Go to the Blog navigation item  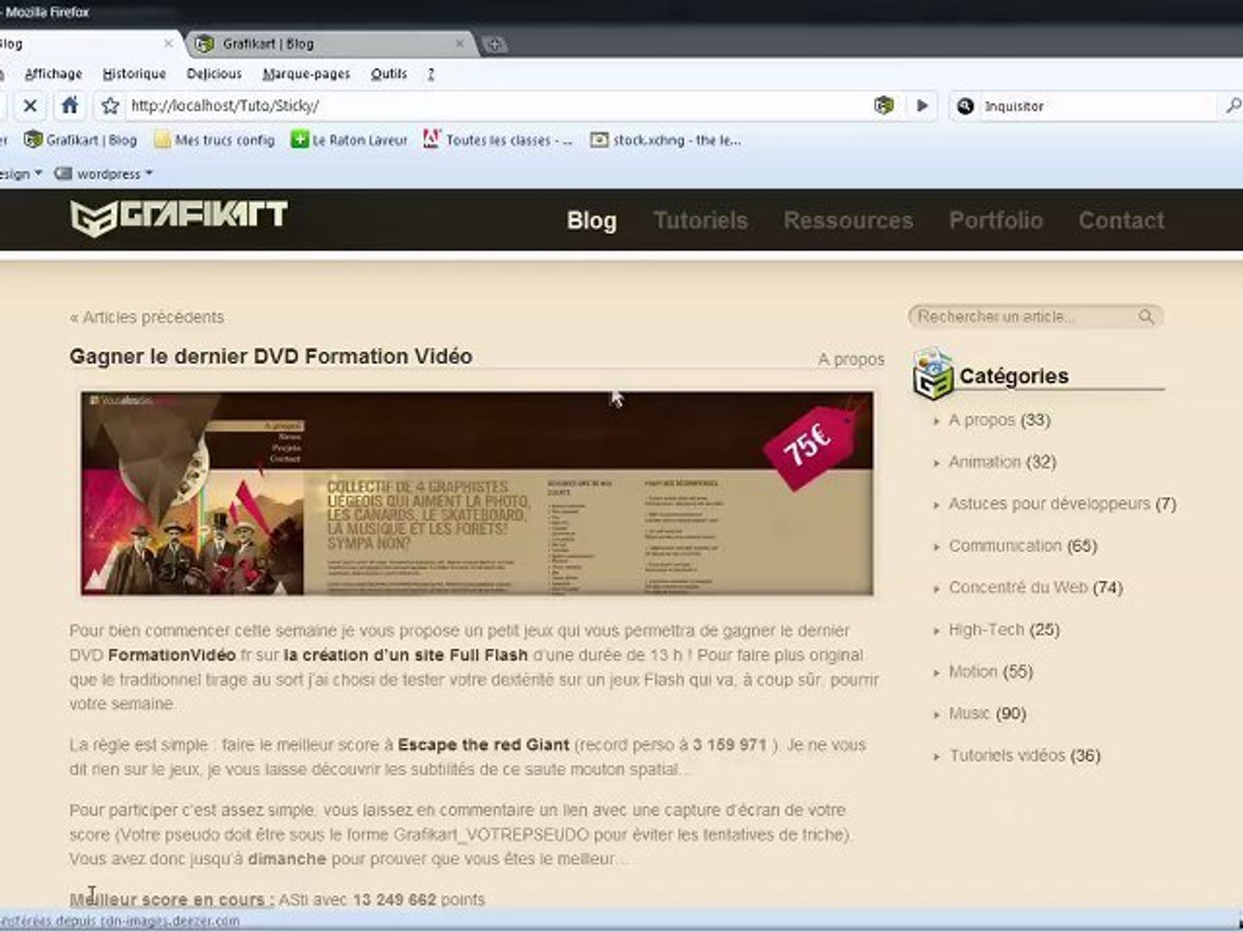(591, 221)
